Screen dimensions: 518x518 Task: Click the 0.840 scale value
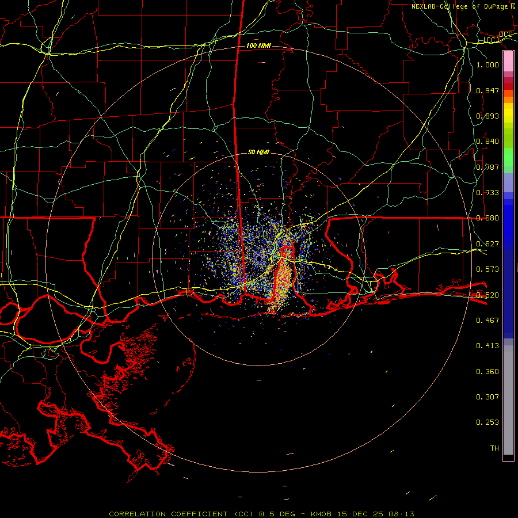pyautogui.click(x=487, y=142)
